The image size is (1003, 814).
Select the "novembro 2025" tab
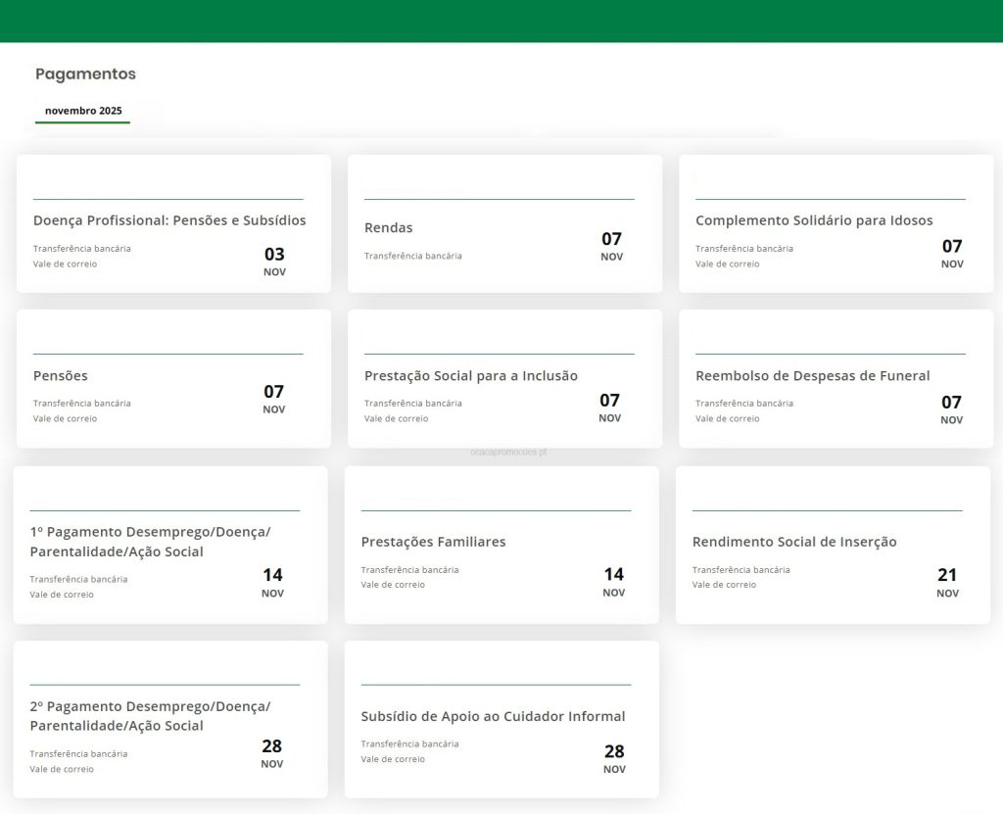tap(83, 111)
